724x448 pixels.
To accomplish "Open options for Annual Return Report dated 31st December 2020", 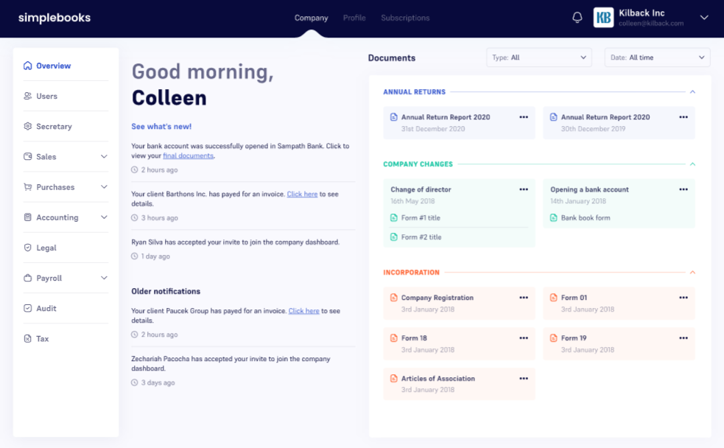I will point(524,117).
